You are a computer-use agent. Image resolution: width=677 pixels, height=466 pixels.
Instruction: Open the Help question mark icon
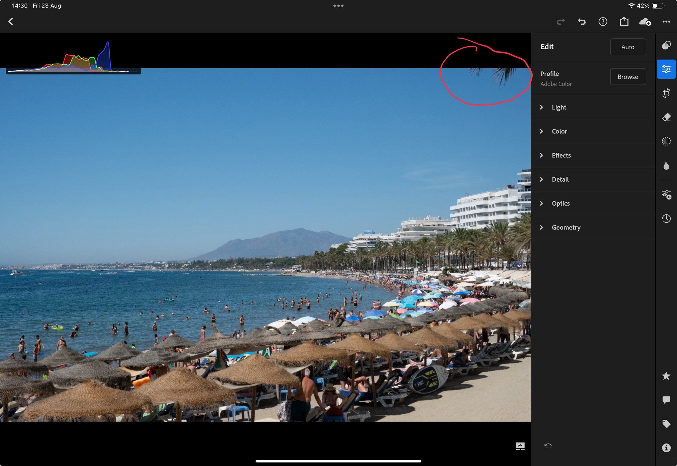click(603, 22)
